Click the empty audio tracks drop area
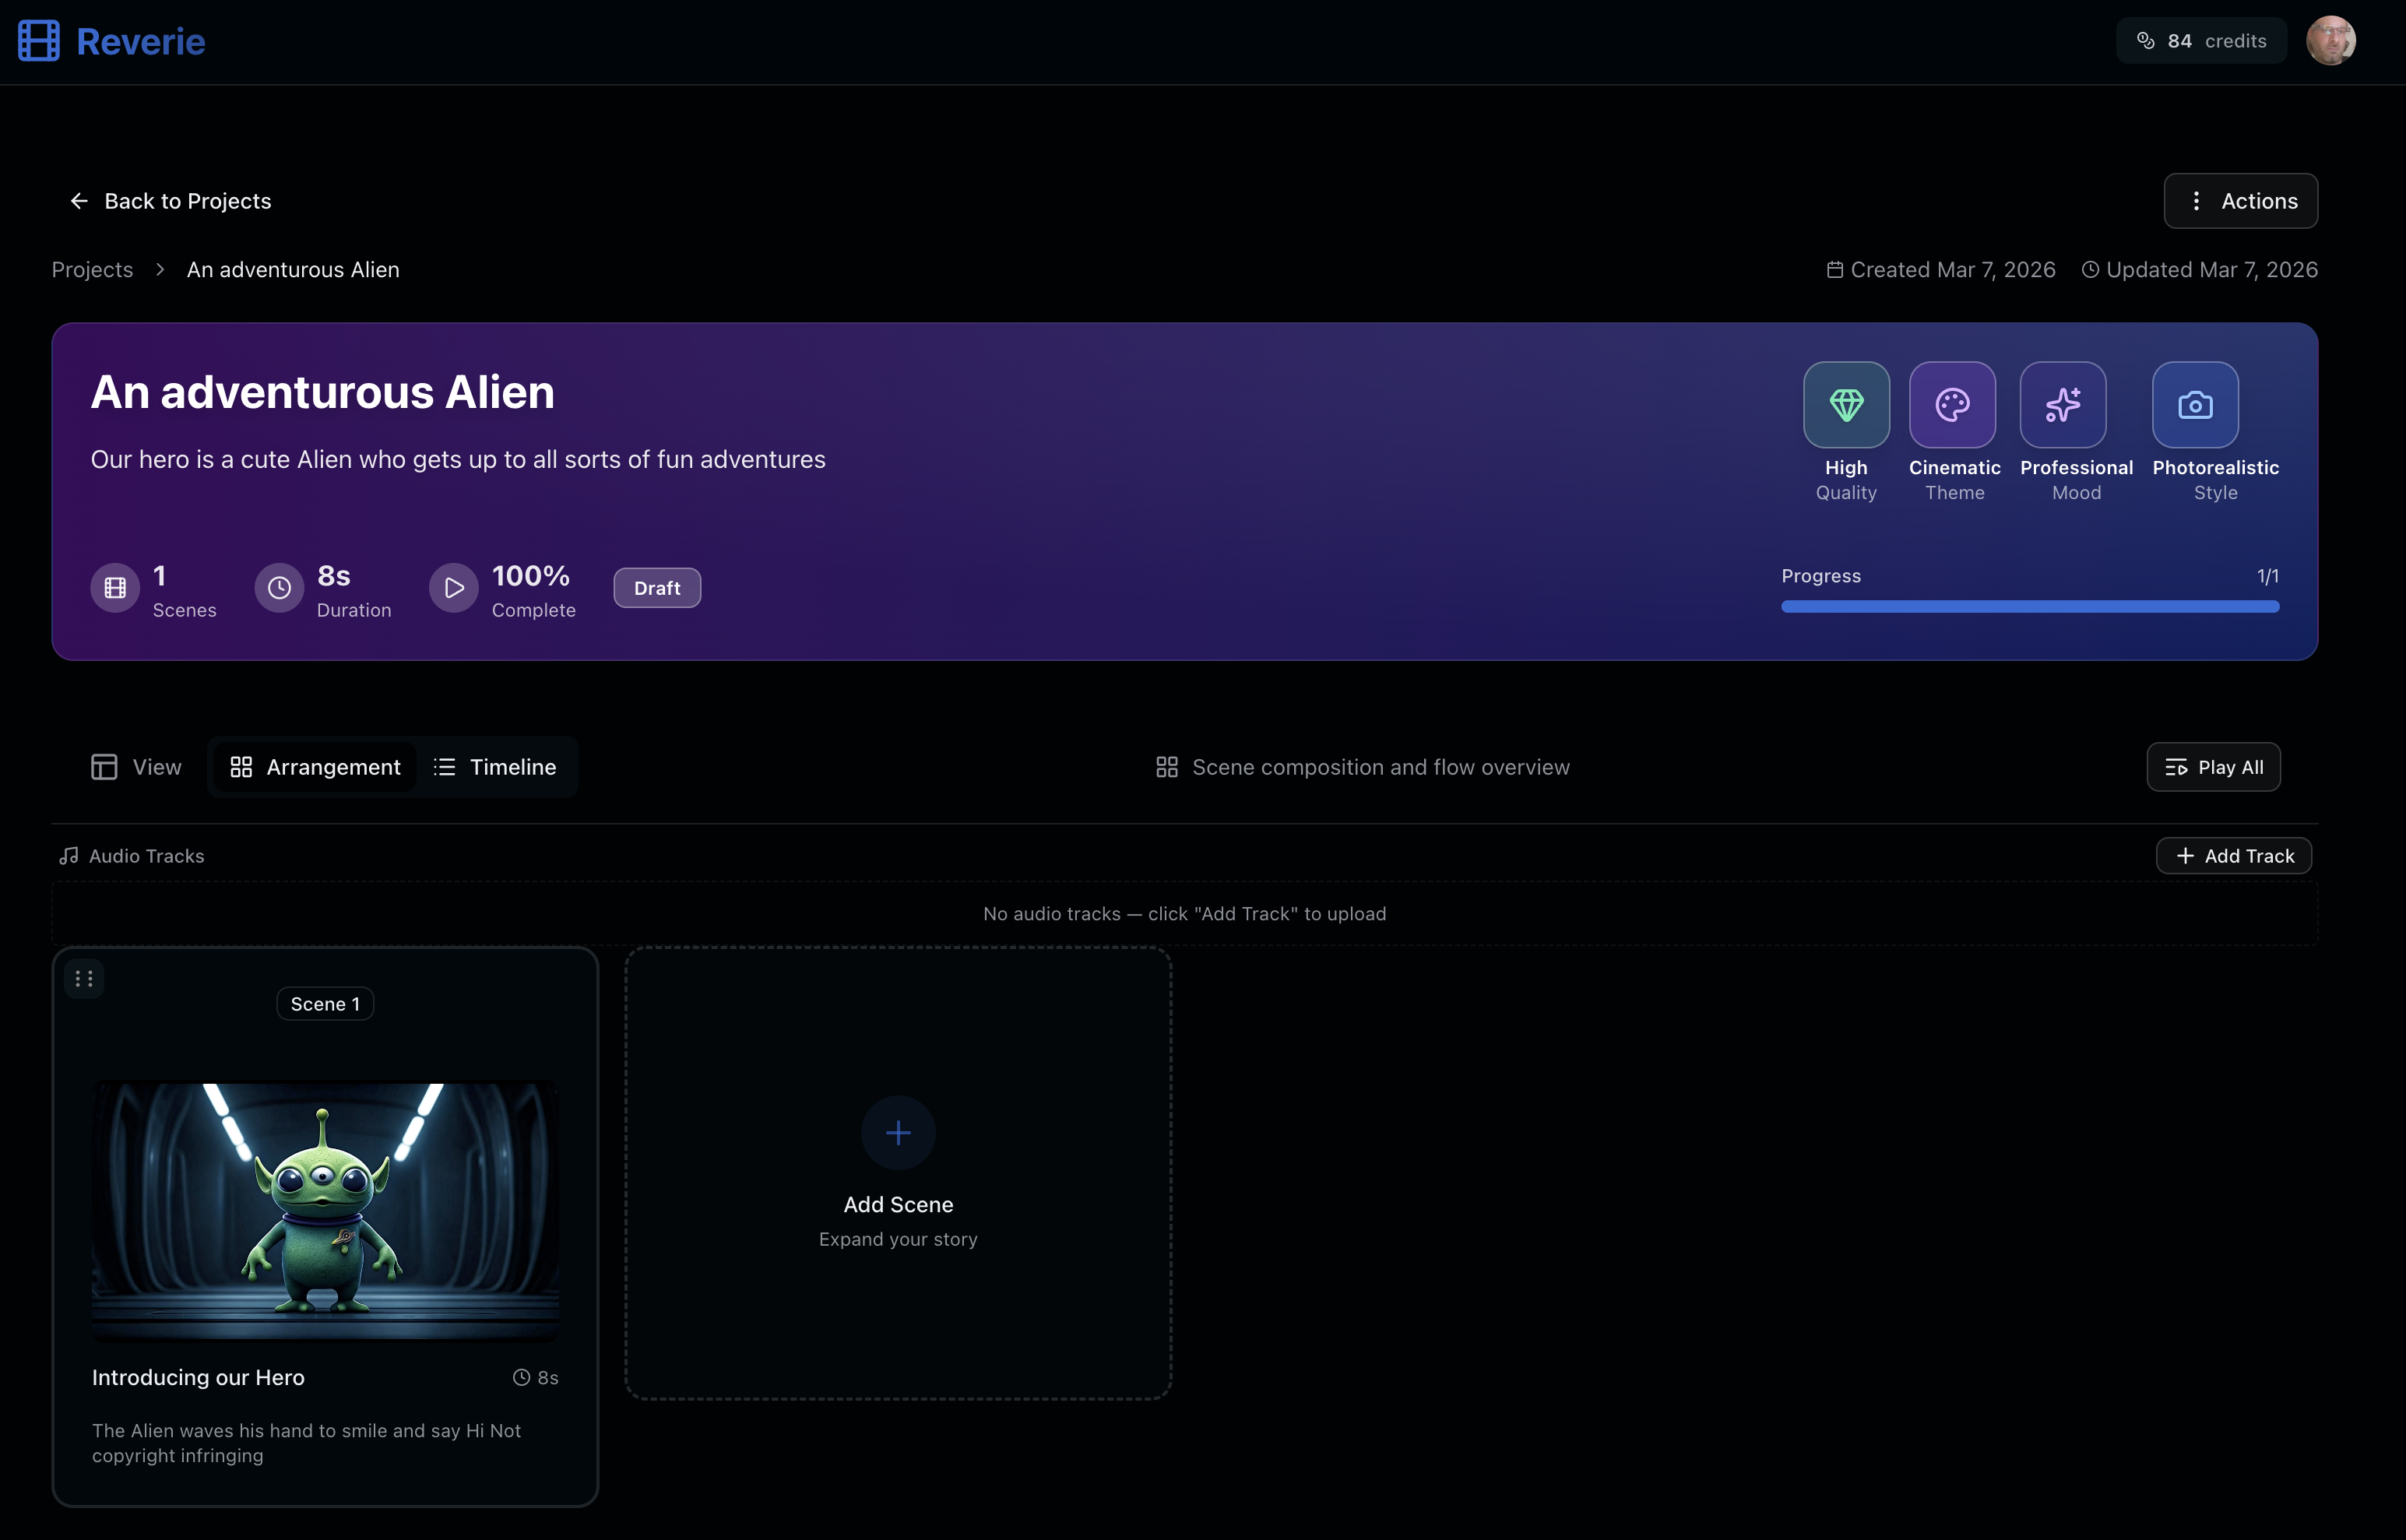Image resolution: width=2406 pixels, height=1540 pixels. click(x=1185, y=913)
